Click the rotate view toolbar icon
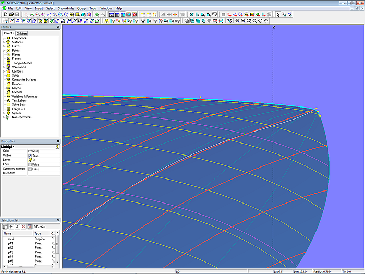The width and height of the screenshot is (365, 274). tap(260, 21)
